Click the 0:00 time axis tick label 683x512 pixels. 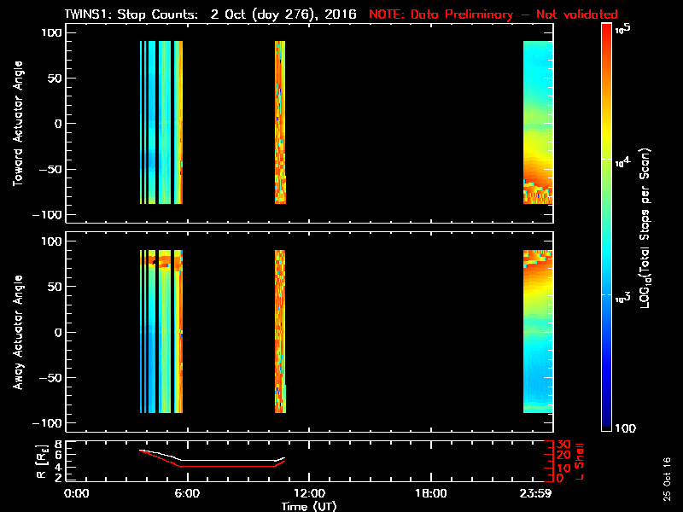[x=77, y=494]
